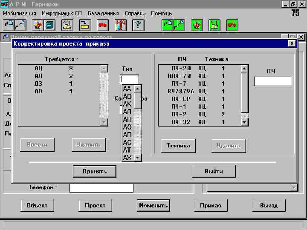Image resolution: width=307 pixels, height=230 pixels.
Task: Select АЛ in the Тип dropdown list
Action: (x=128, y=112)
